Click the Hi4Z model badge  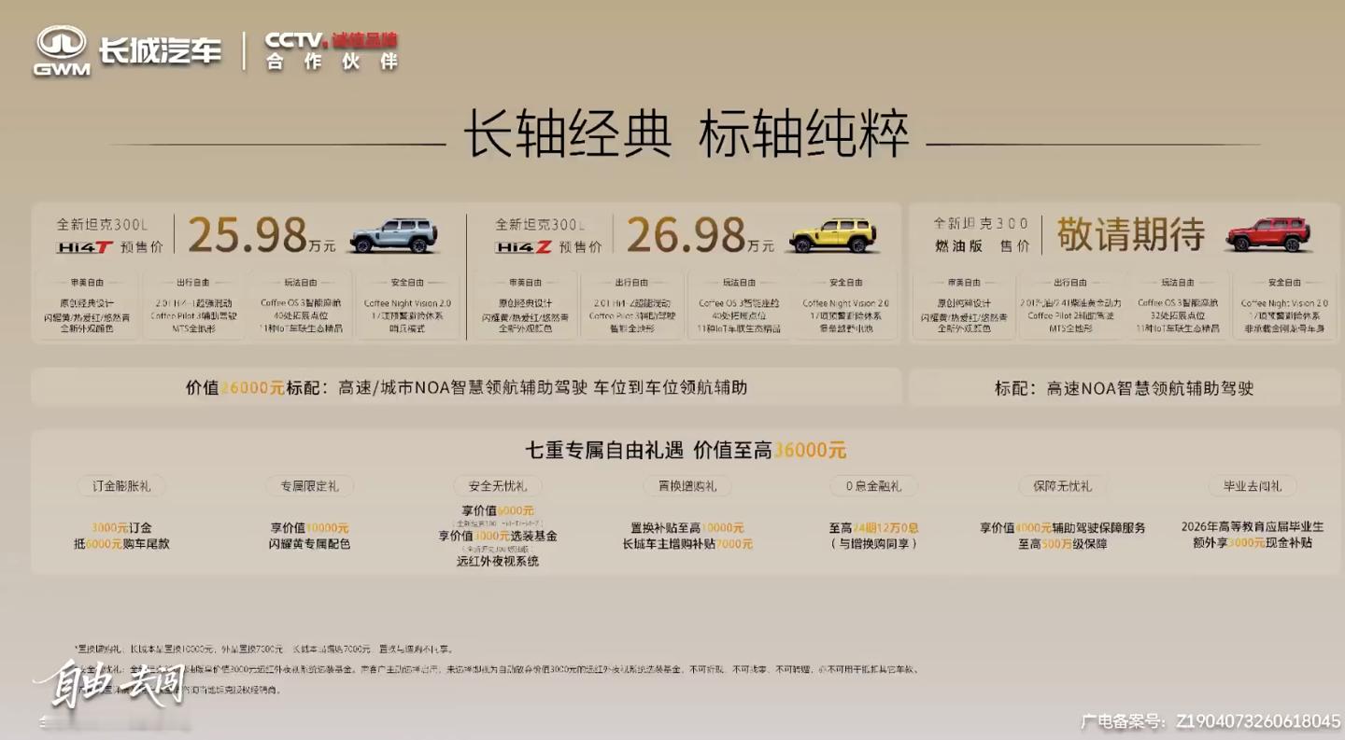[x=523, y=247]
